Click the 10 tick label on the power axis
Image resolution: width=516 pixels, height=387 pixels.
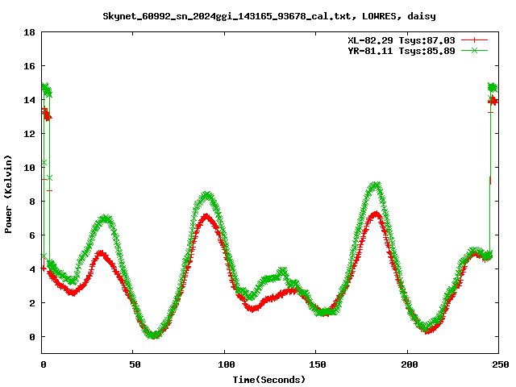(29, 168)
